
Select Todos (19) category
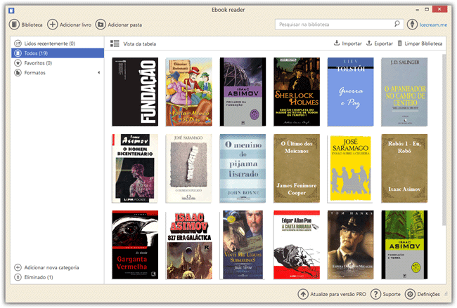[35, 53]
